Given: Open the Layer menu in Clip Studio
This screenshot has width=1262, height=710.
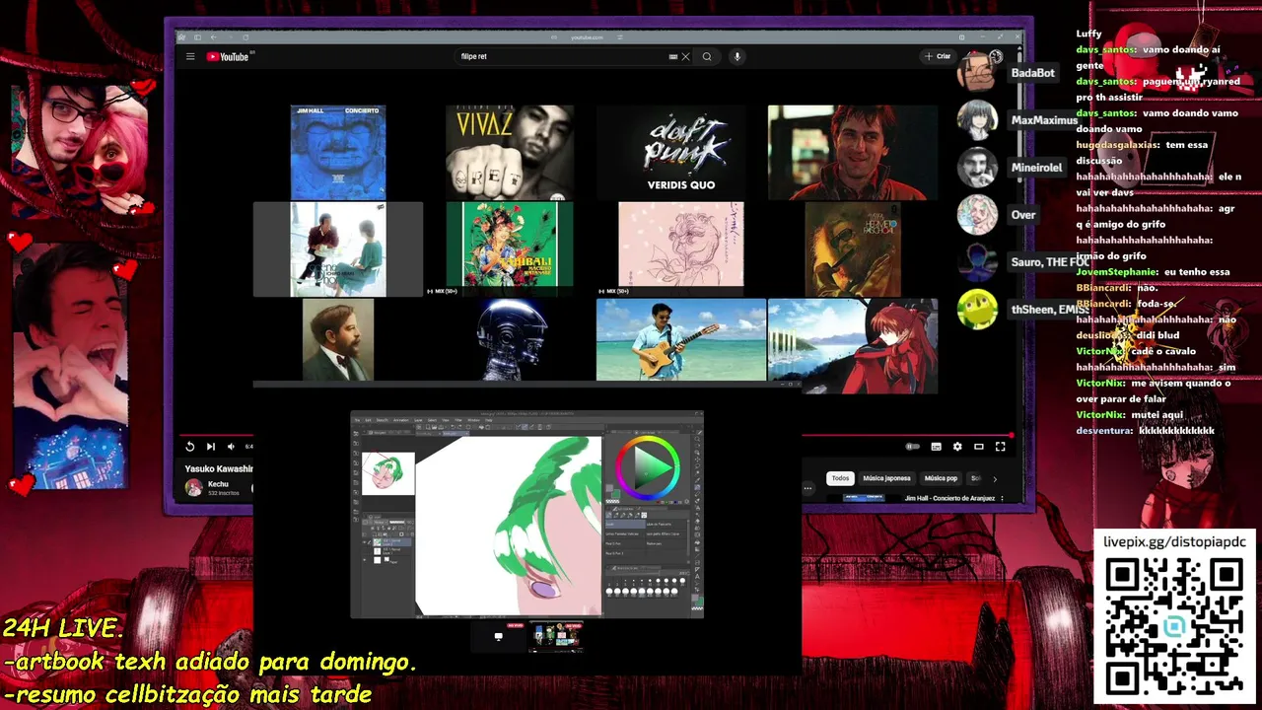Looking at the screenshot, I should click(x=418, y=420).
